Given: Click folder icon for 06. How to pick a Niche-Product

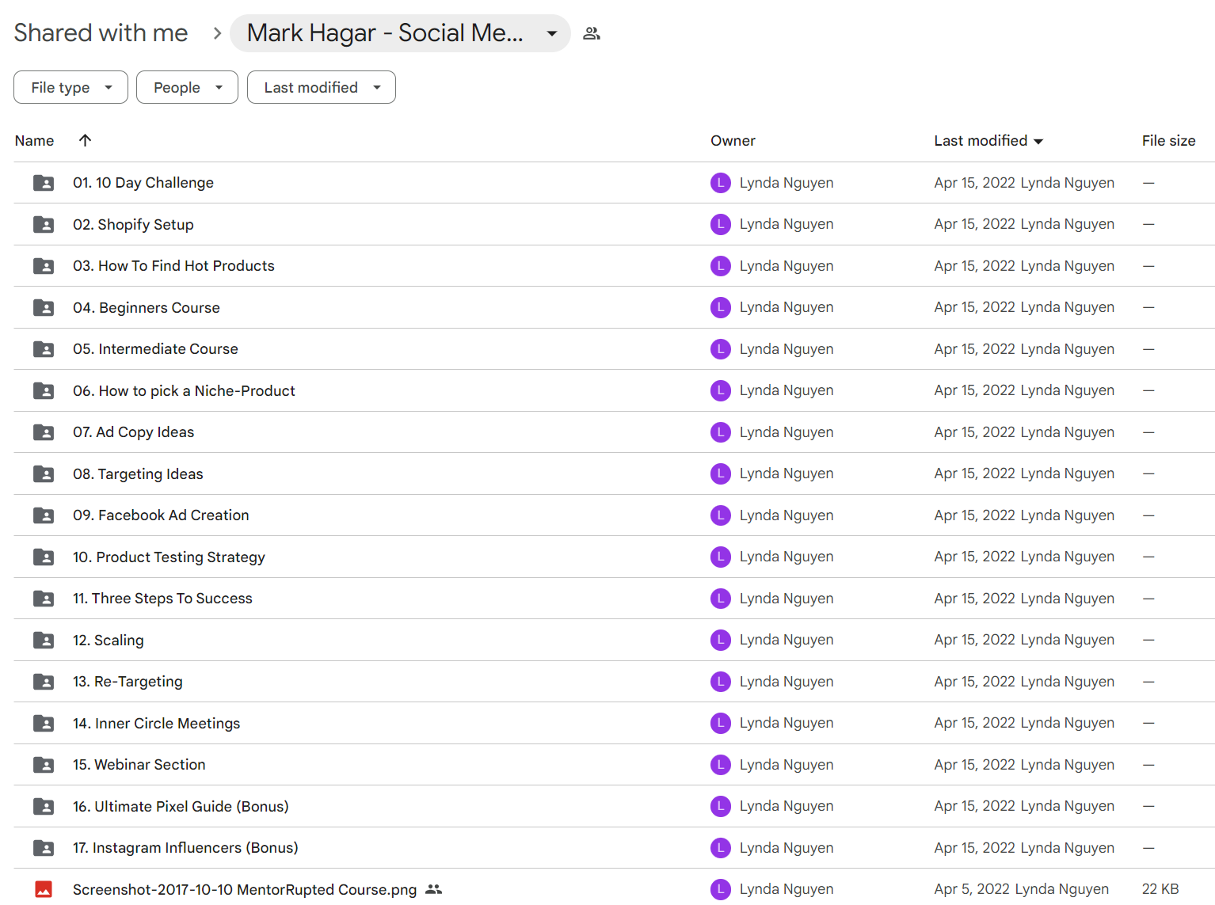Looking at the screenshot, I should (x=44, y=390).
